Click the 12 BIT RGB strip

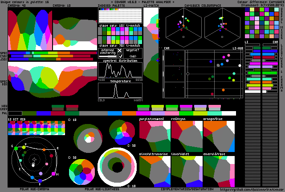37,128
